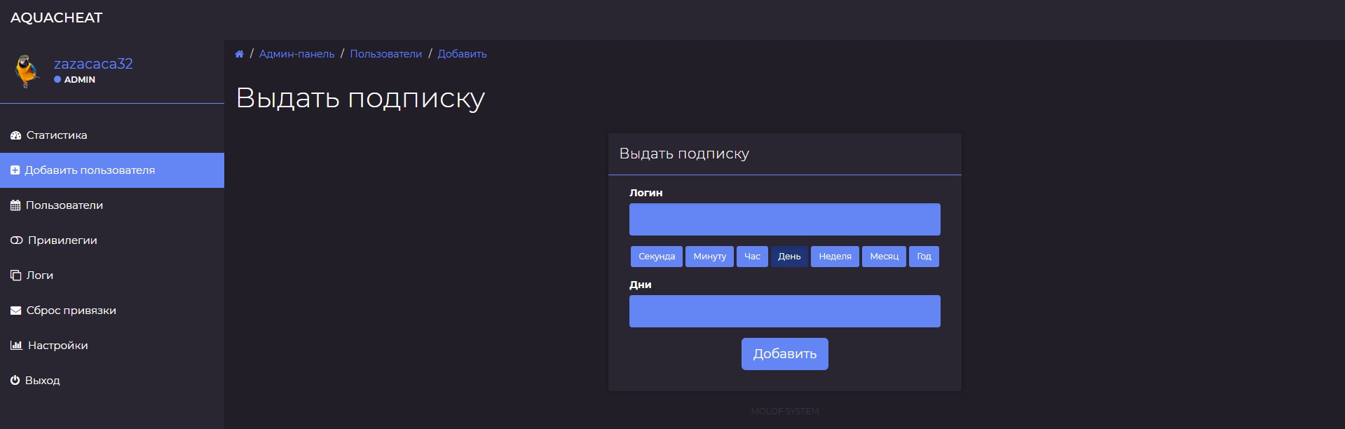The height and width of the screenshot is (429, 1345).
Task: Go to Привилегии page
Action: click(x=62, y=240)
